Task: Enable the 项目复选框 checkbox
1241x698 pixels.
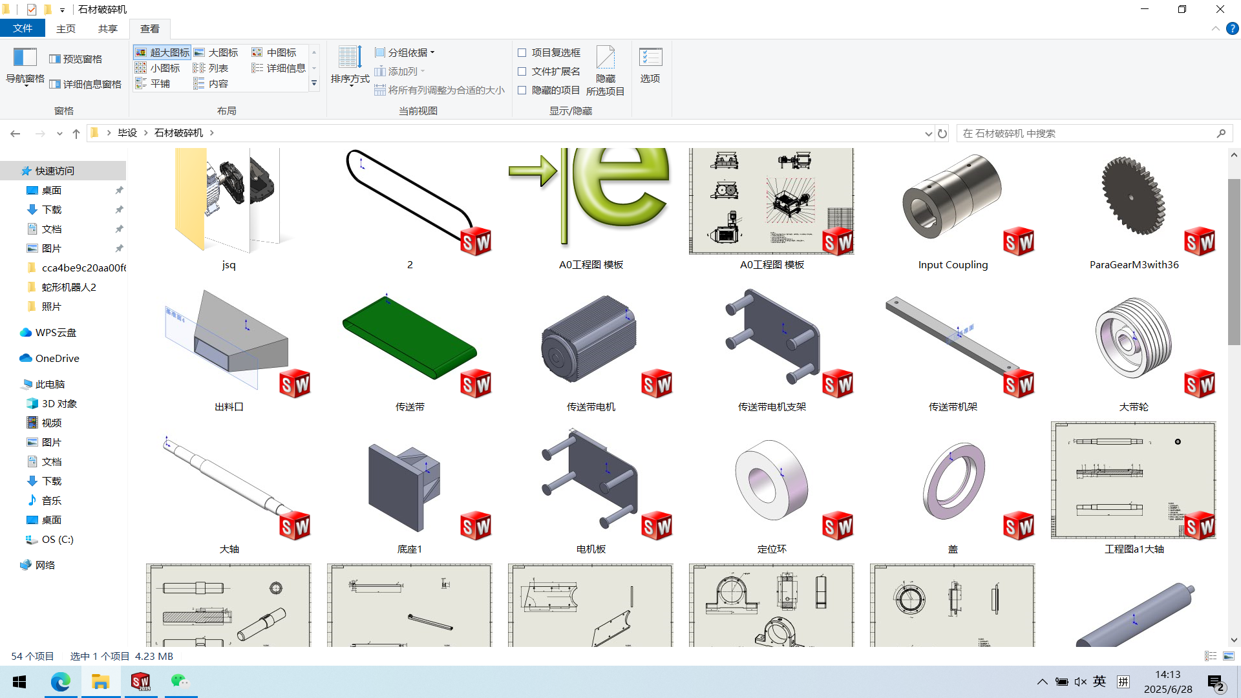Action: click(522, 52)
